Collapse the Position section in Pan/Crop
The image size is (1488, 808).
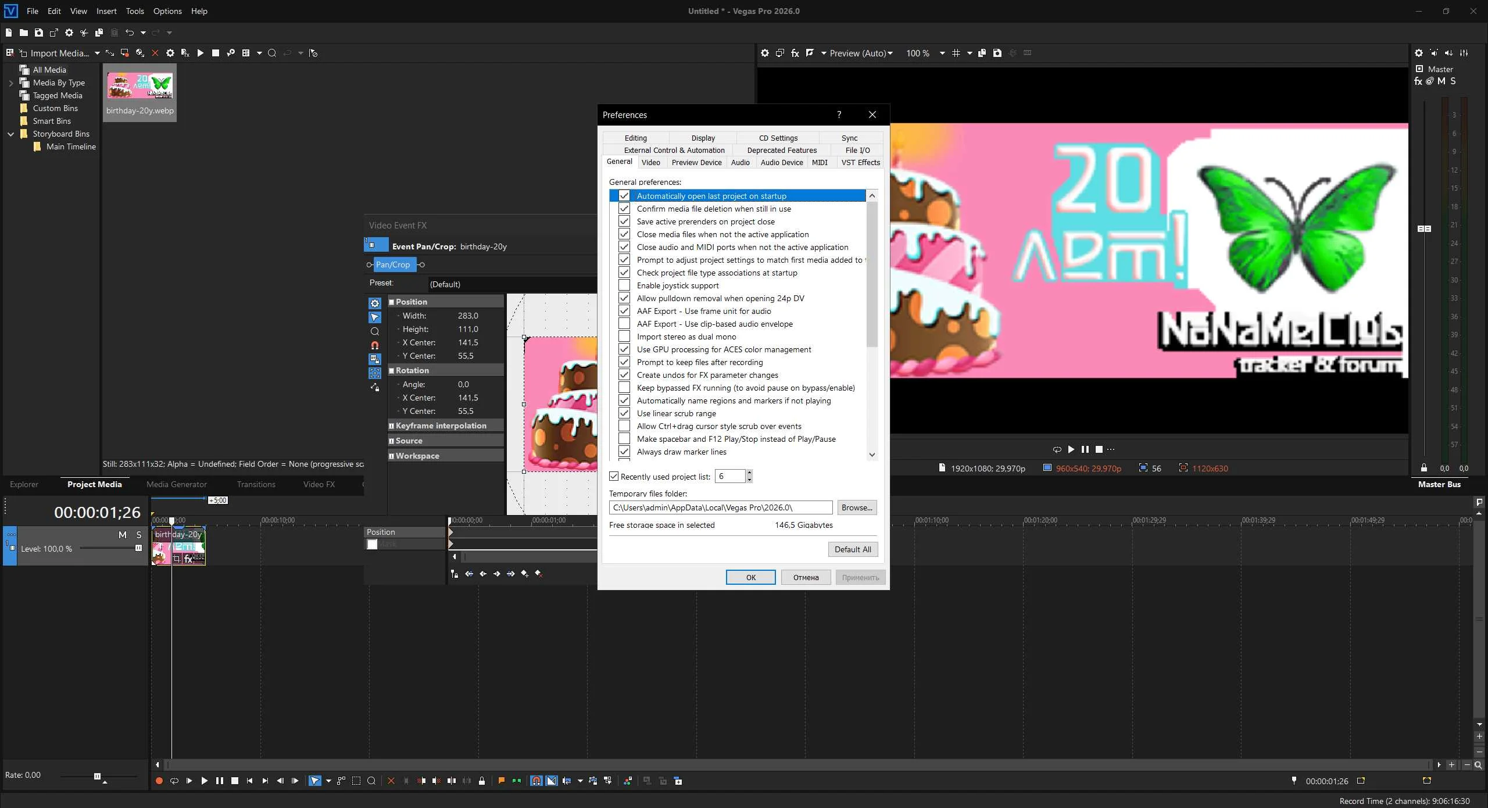[x=392, y=302]
